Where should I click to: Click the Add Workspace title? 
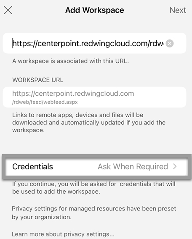(95, 10)
